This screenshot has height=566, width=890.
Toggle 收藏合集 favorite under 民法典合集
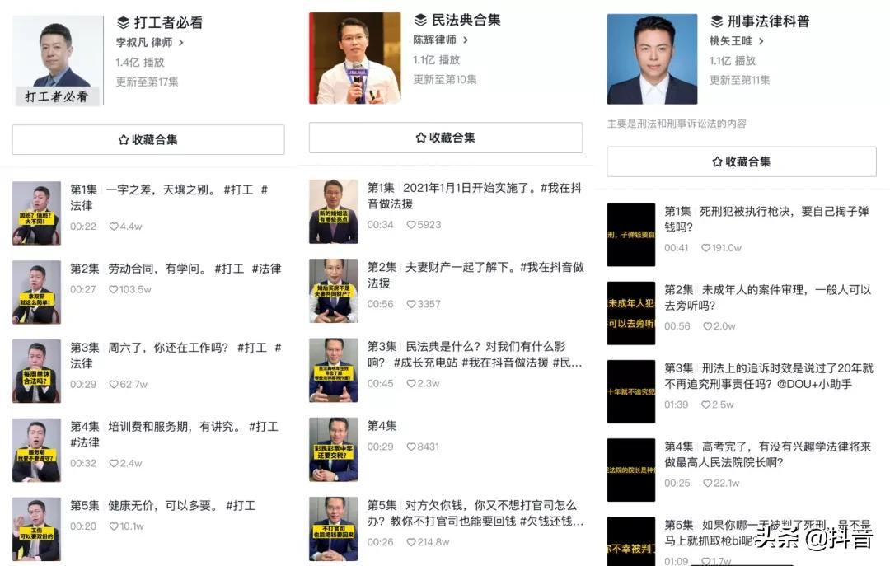coord(443,138)
